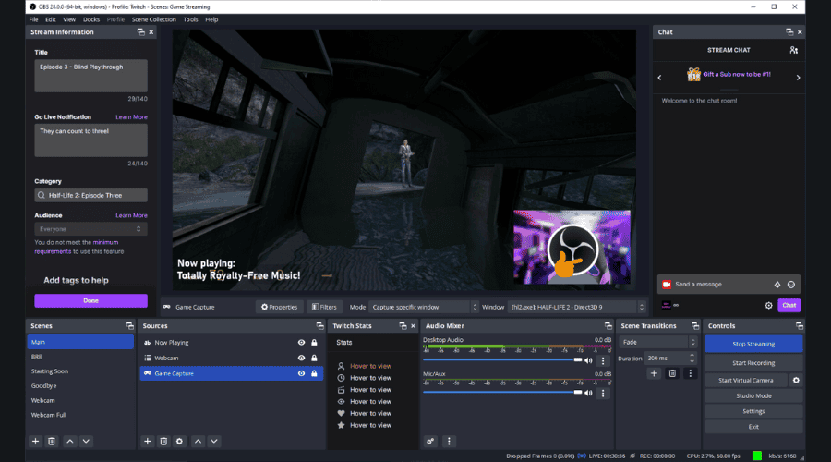This screenshot has width=831, height=462.
Task: Mute Mic/Aux speaker icon
Action: point(588,393)
